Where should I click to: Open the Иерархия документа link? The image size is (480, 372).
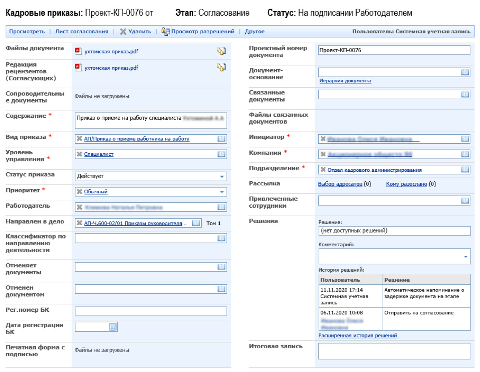click(345, 81)
